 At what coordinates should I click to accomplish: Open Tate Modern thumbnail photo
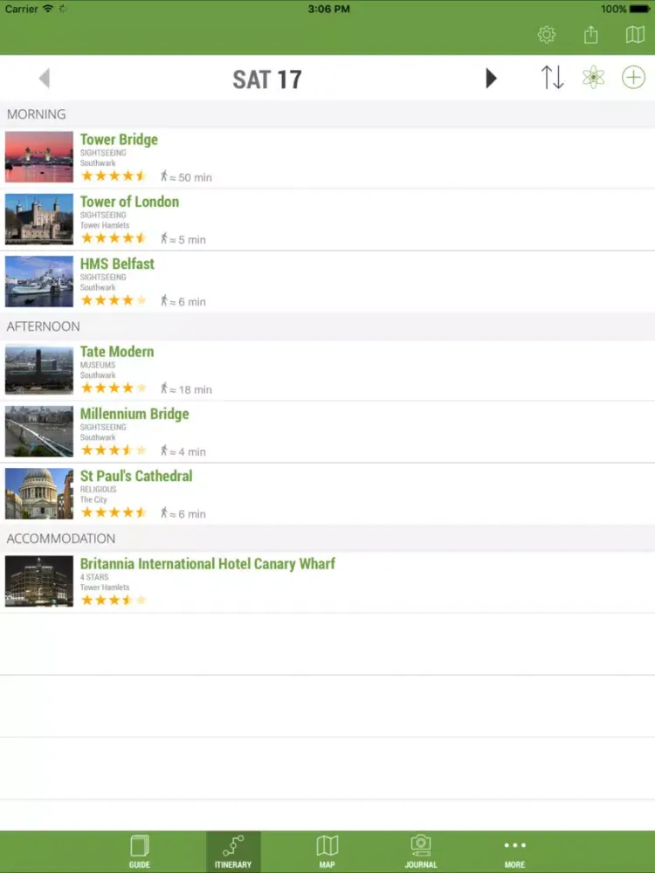click(39, 369)
